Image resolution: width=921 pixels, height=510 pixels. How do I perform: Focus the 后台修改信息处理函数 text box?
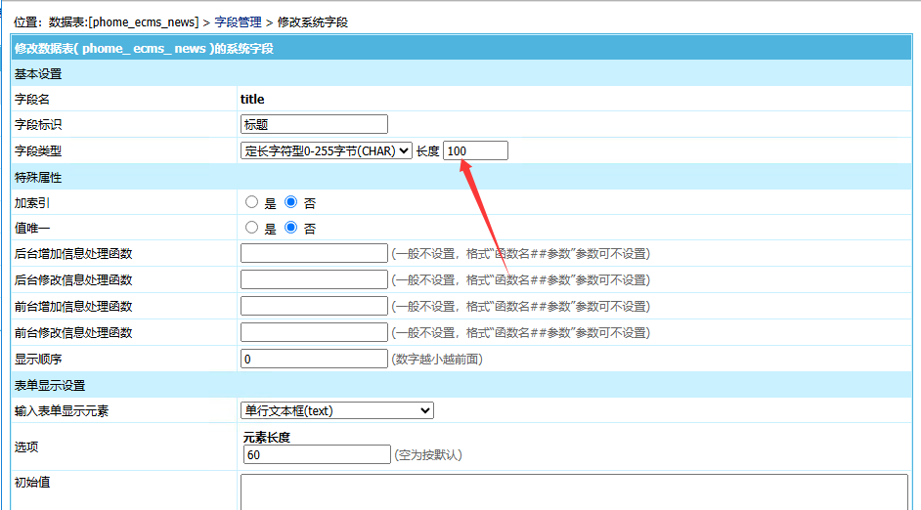click(x=314, y=279)
